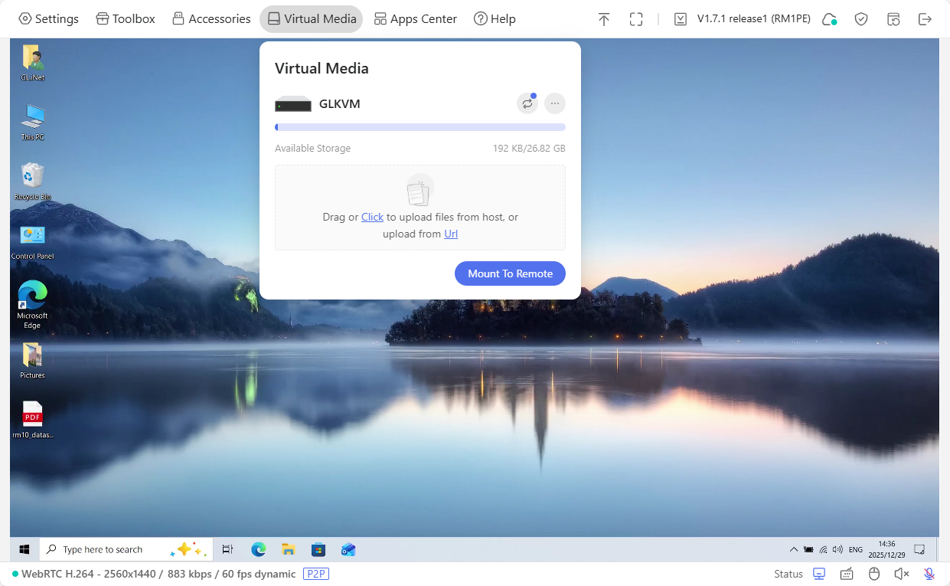The height and width of the screenshot is (586, 950).
Task: Open the Toolbox menu
Action: [125, 18]
